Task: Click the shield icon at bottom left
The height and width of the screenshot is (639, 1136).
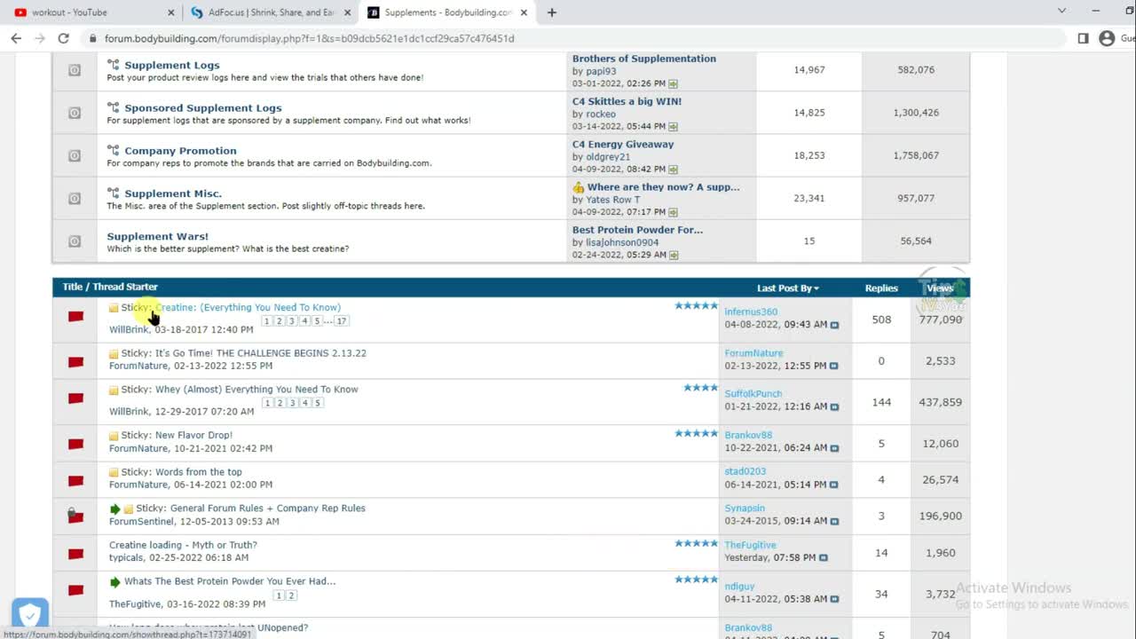Action: click(x=29, y=614)
